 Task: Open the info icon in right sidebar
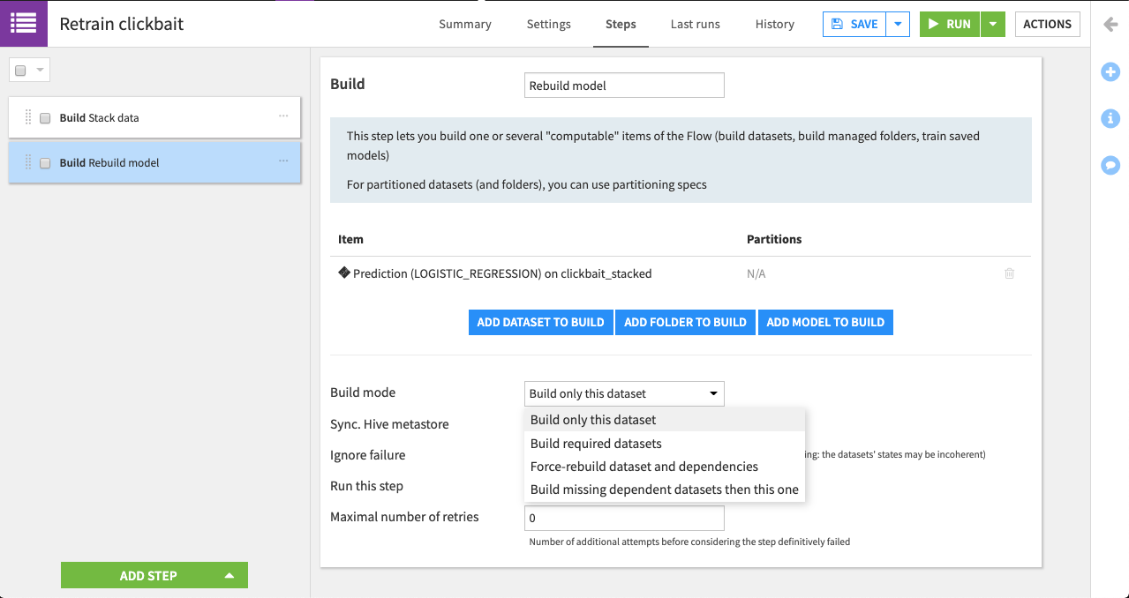(x=1110, y=118)
